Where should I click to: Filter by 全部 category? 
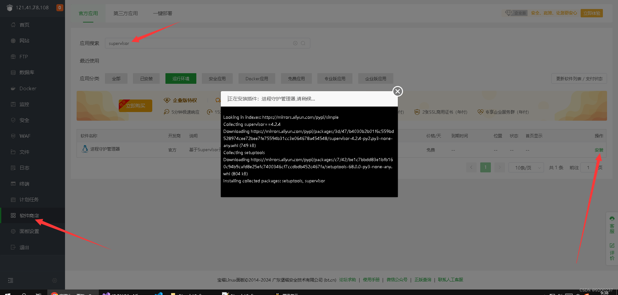[116, 79]
